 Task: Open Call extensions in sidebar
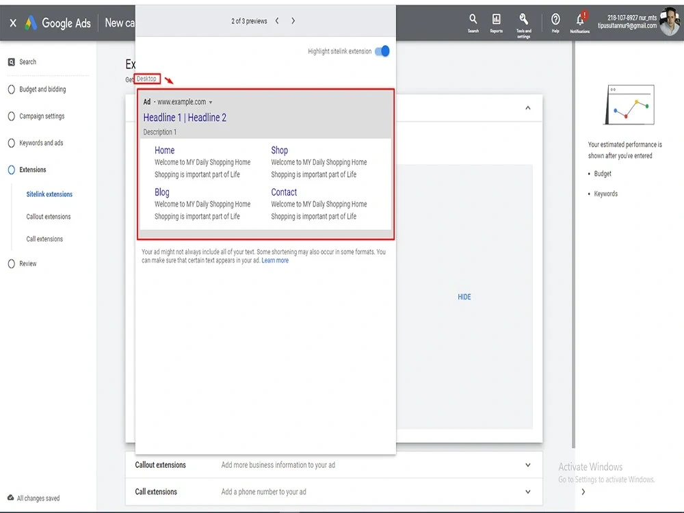44,239
